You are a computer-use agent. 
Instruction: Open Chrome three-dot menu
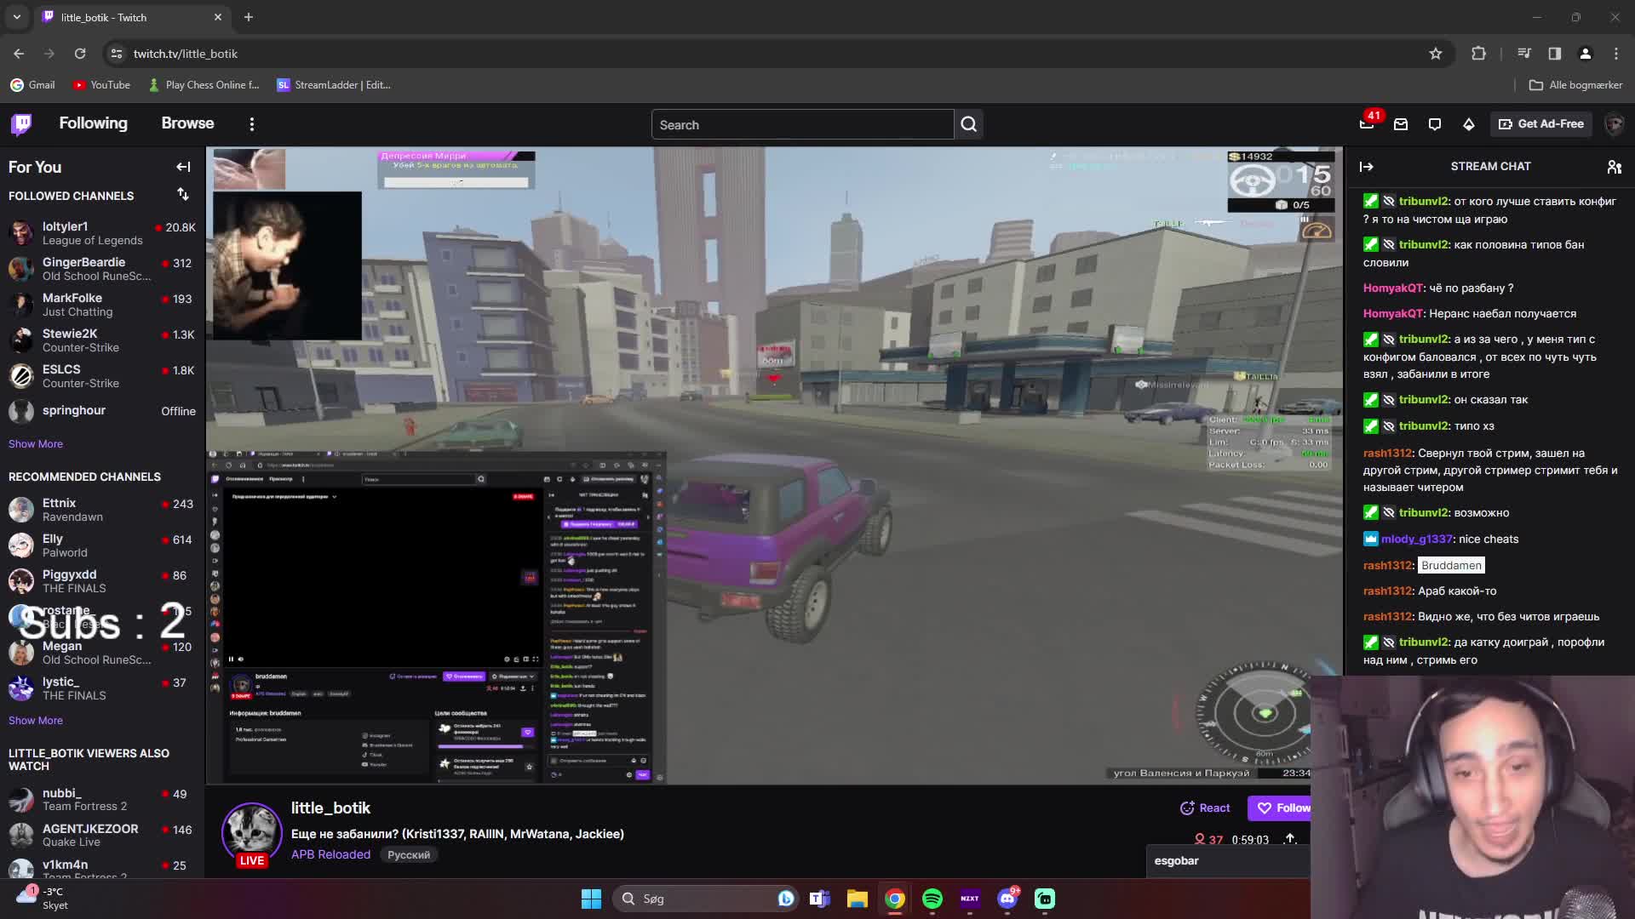(x=1616, y=54)
